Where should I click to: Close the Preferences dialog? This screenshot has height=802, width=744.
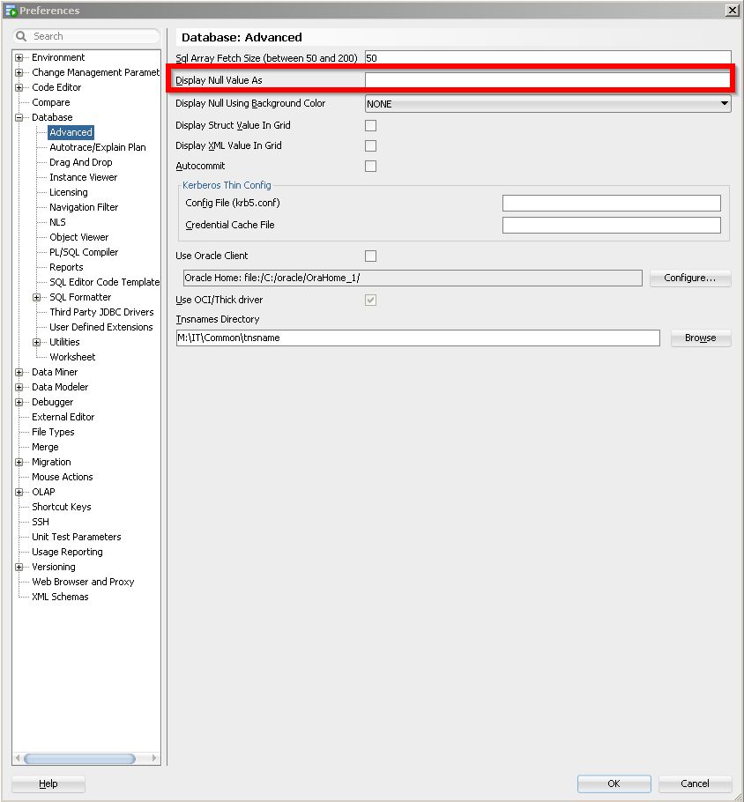point(733,11)
